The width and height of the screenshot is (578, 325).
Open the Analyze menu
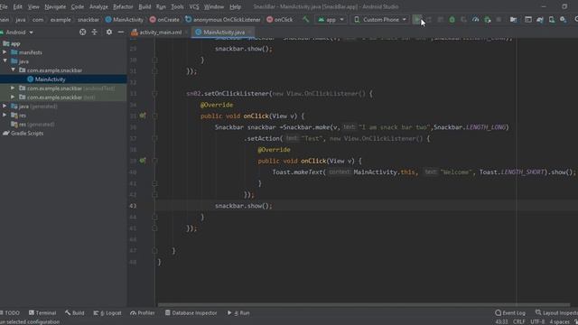point(98,6)
